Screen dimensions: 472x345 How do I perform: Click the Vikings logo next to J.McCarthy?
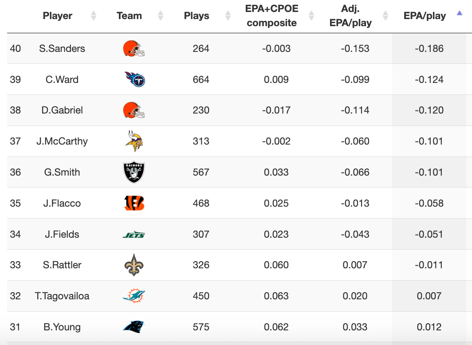point(134,141)
